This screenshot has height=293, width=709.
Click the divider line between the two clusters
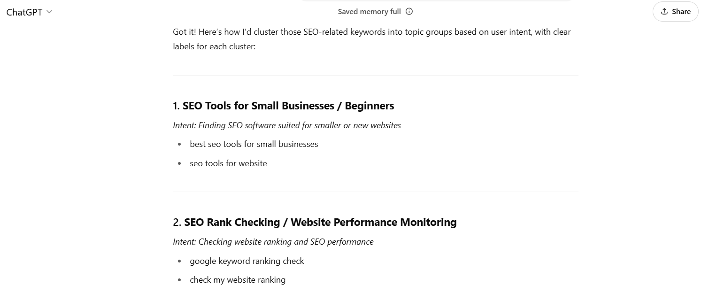coord(376,191)
